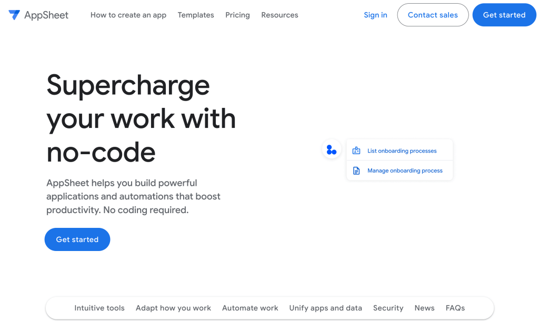This screenshot has height=321, width=539.
Task: Open the FAQs tab
Action: [x=455, y=308]
